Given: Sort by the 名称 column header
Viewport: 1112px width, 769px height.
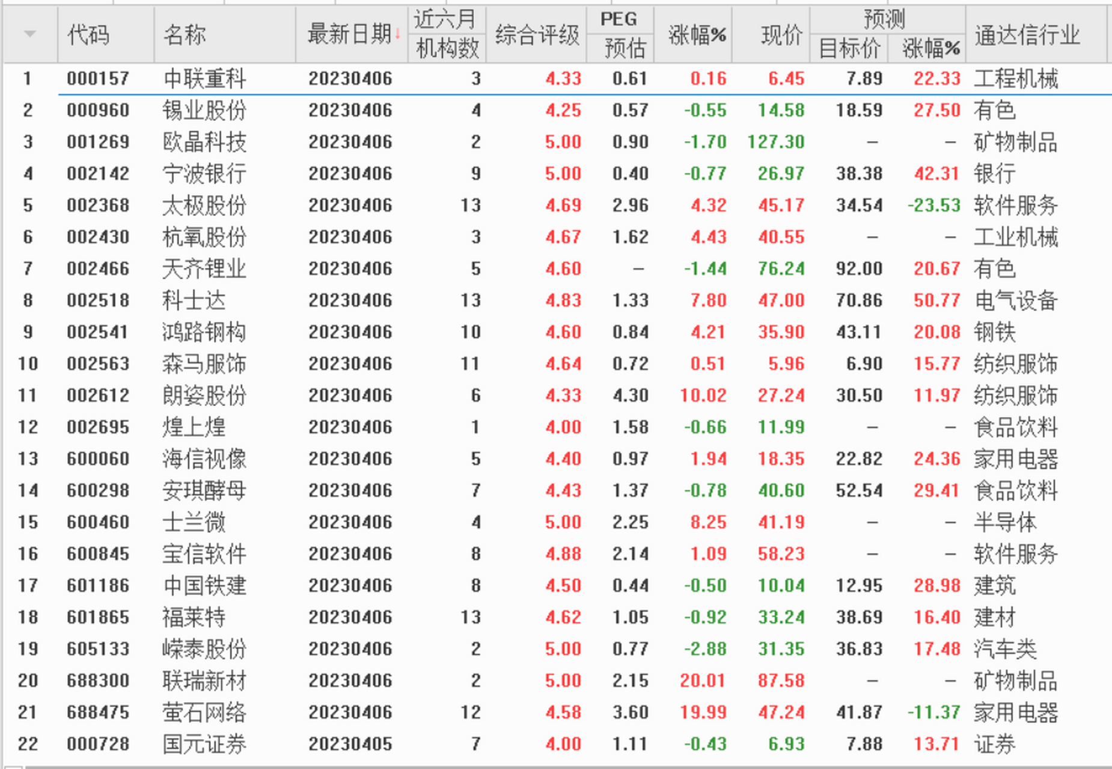Looking at the screenshot, I should 185,34.
